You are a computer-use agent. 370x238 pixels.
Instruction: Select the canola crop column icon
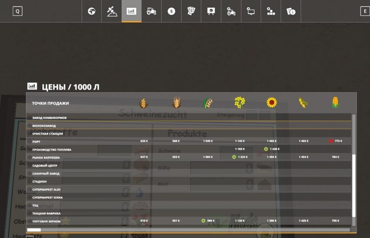click(240, 103)
